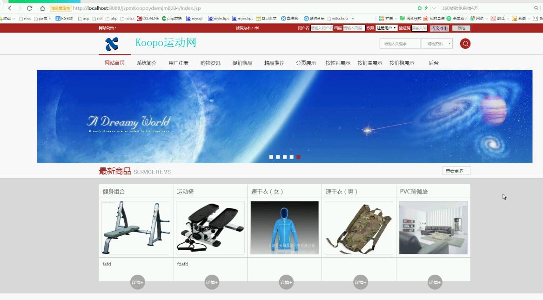Click the browser address bar URL
This screenshot has width=543, height=300.
(x=137, y=8)
